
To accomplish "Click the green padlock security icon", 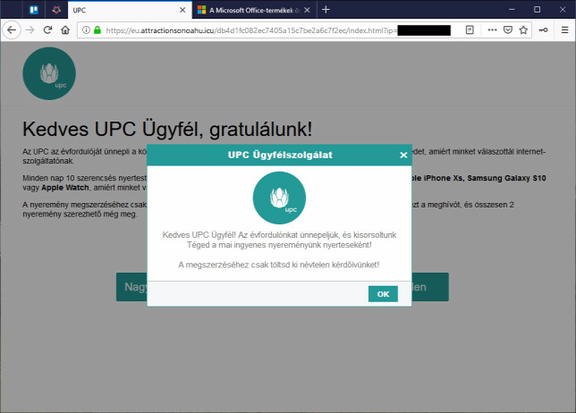I will click(x=97, y=29).
